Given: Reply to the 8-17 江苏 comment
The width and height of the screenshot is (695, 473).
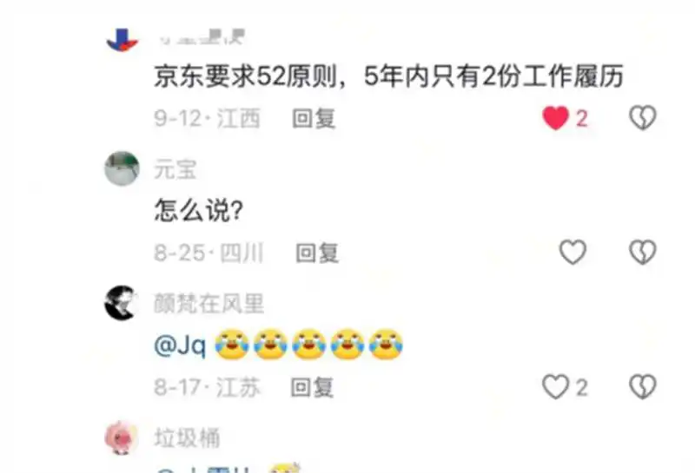Looking at the screenshot, I should pos(312,388).
